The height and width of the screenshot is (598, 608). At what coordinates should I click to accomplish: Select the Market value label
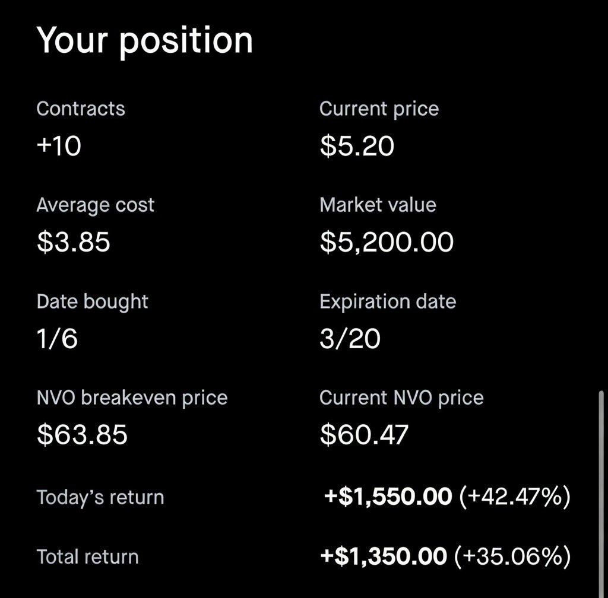378,205
